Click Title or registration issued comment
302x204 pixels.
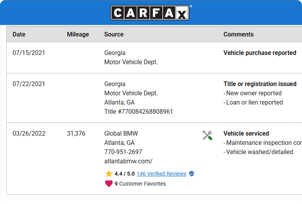[x=260, y=84]
